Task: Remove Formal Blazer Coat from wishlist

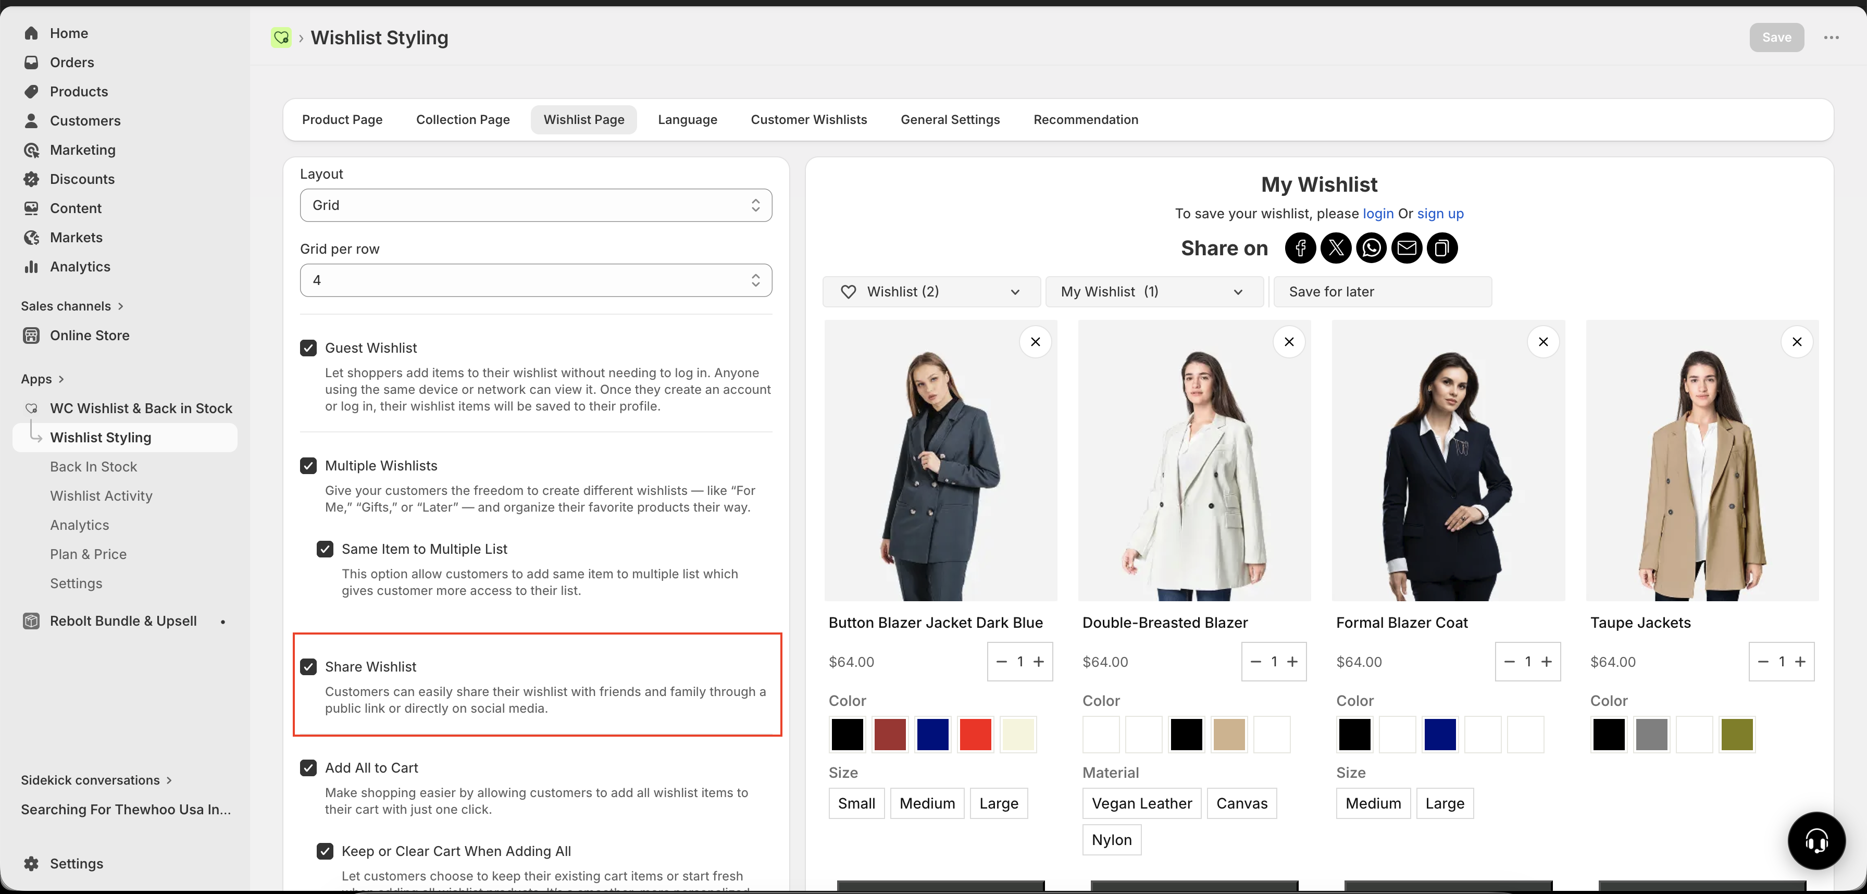Action: [x=1543, y=342]
